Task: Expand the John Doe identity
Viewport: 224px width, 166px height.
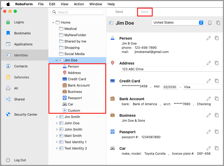Action: (x=57, y=123)
